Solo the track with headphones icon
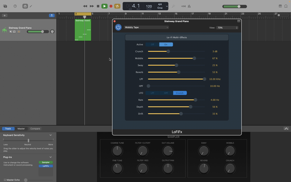This screenshot has height=182, width=291. (x=14, y=31)
